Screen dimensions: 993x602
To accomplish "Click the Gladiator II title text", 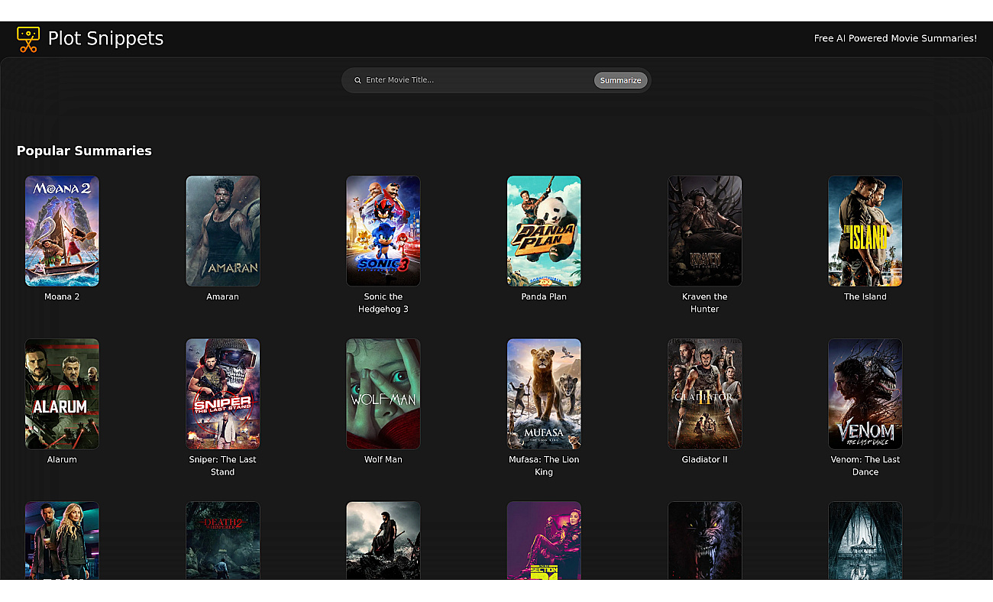I will [705, 459].
